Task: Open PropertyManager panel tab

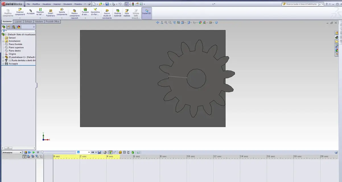Action: pos(9,27)
